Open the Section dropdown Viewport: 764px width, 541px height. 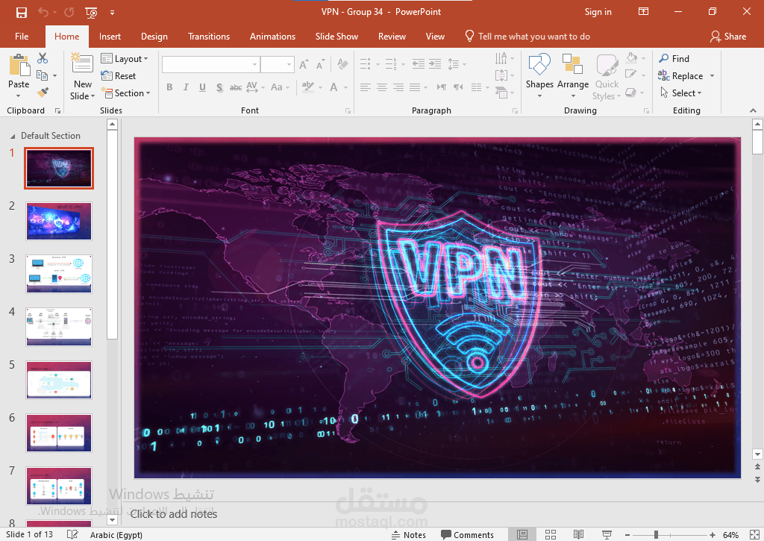coord(125,93)
